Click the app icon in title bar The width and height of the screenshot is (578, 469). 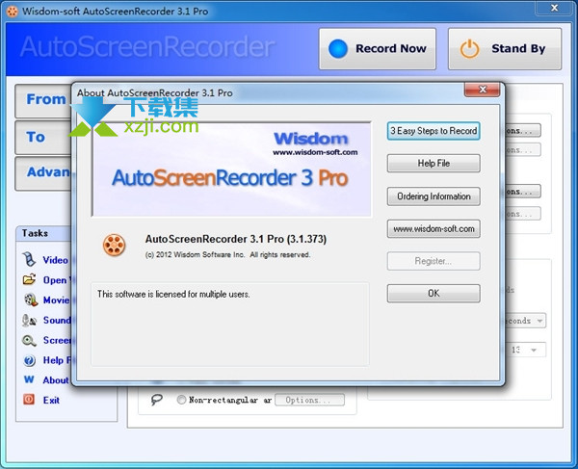[x=13, y=12]
